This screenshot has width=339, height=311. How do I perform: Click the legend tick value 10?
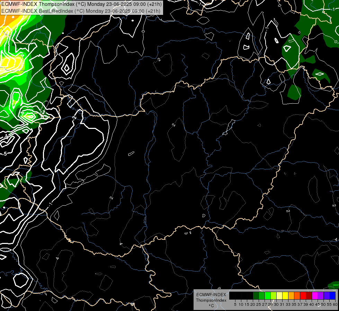(241, 304)
